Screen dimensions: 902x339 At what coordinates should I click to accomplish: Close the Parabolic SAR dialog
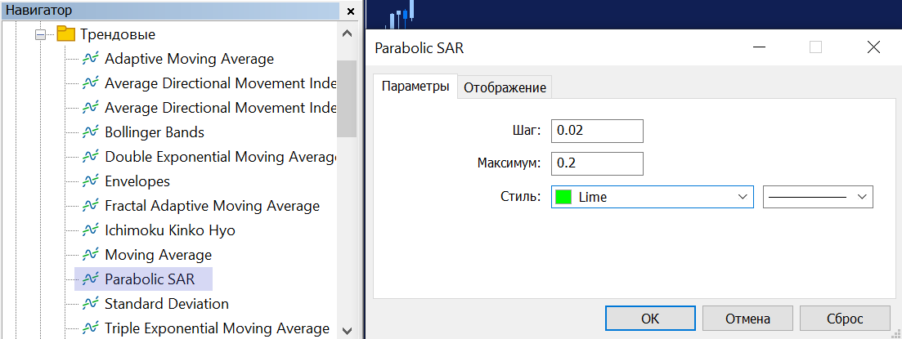(x=873, y=47)
